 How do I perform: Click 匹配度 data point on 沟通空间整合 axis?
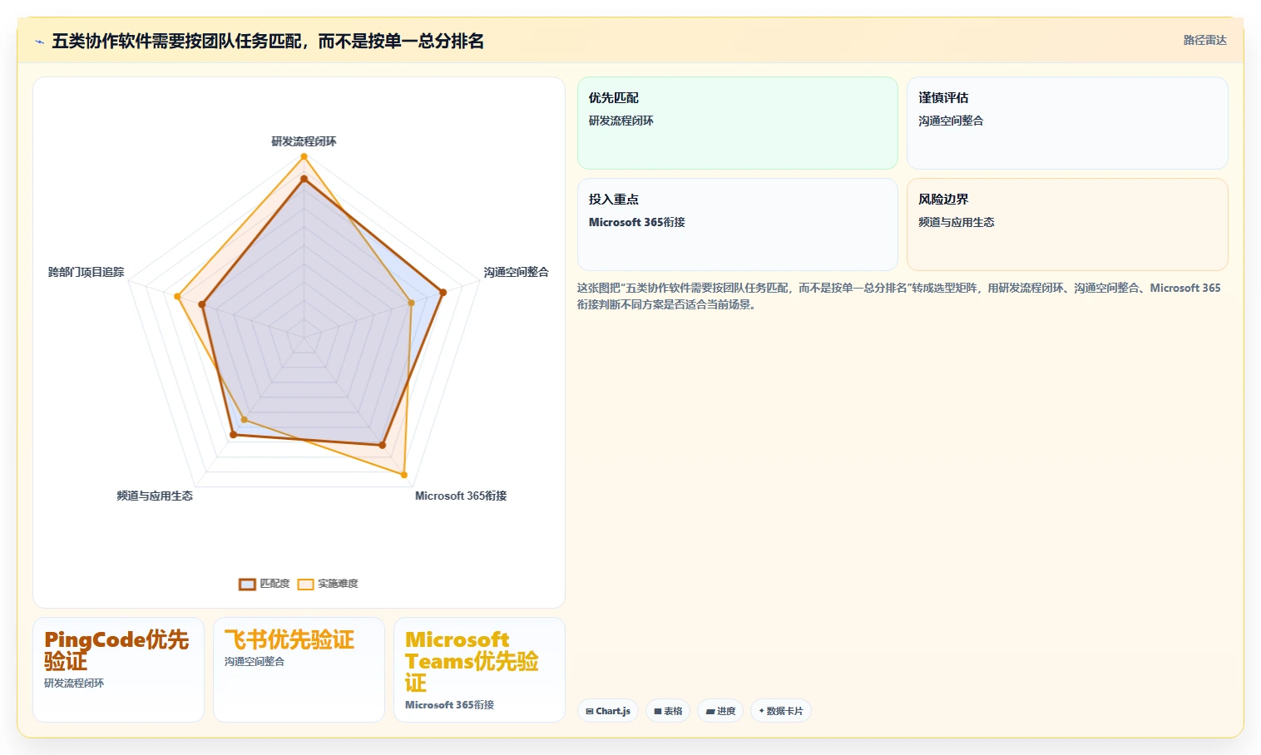[443, 292]
